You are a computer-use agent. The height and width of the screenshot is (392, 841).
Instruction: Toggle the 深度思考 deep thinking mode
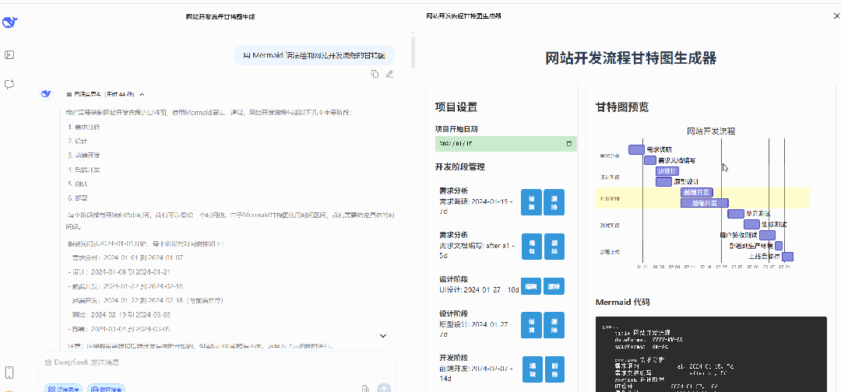[64, 389]
